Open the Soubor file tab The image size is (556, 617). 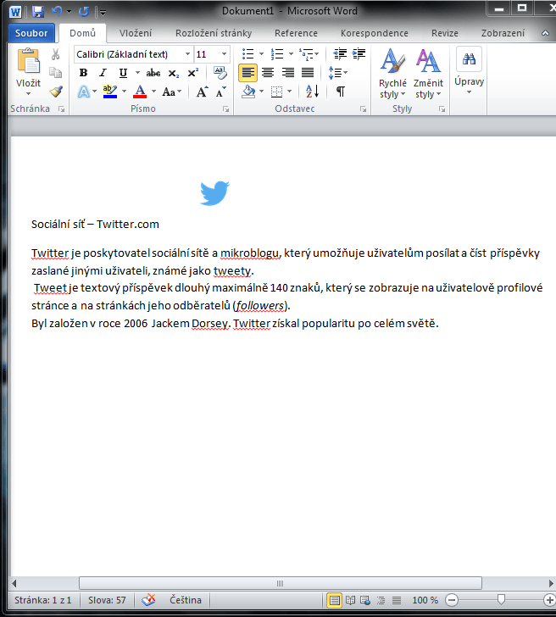coord(31,33)
